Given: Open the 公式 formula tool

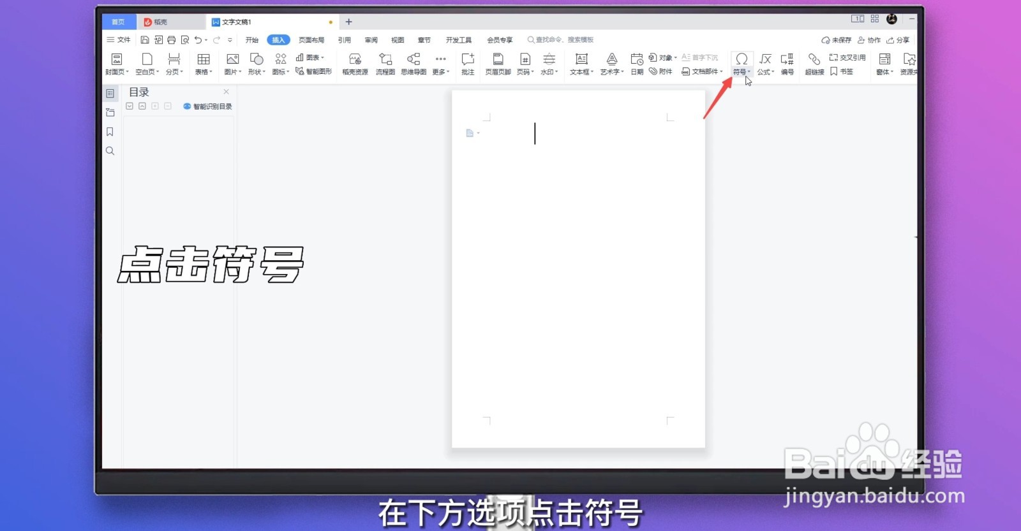Looking at the screenshot, I should click(766, 64).
